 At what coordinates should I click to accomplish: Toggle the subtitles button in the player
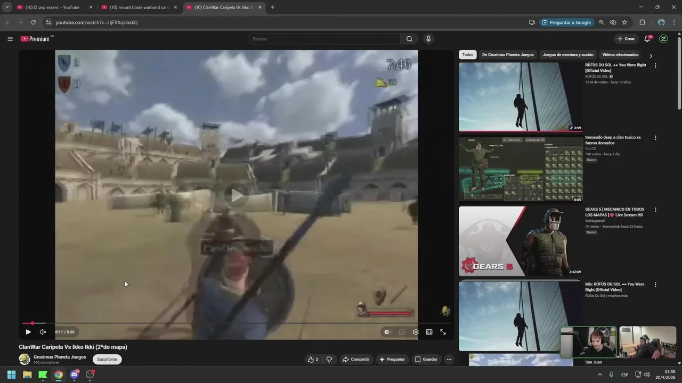point(402,332)
